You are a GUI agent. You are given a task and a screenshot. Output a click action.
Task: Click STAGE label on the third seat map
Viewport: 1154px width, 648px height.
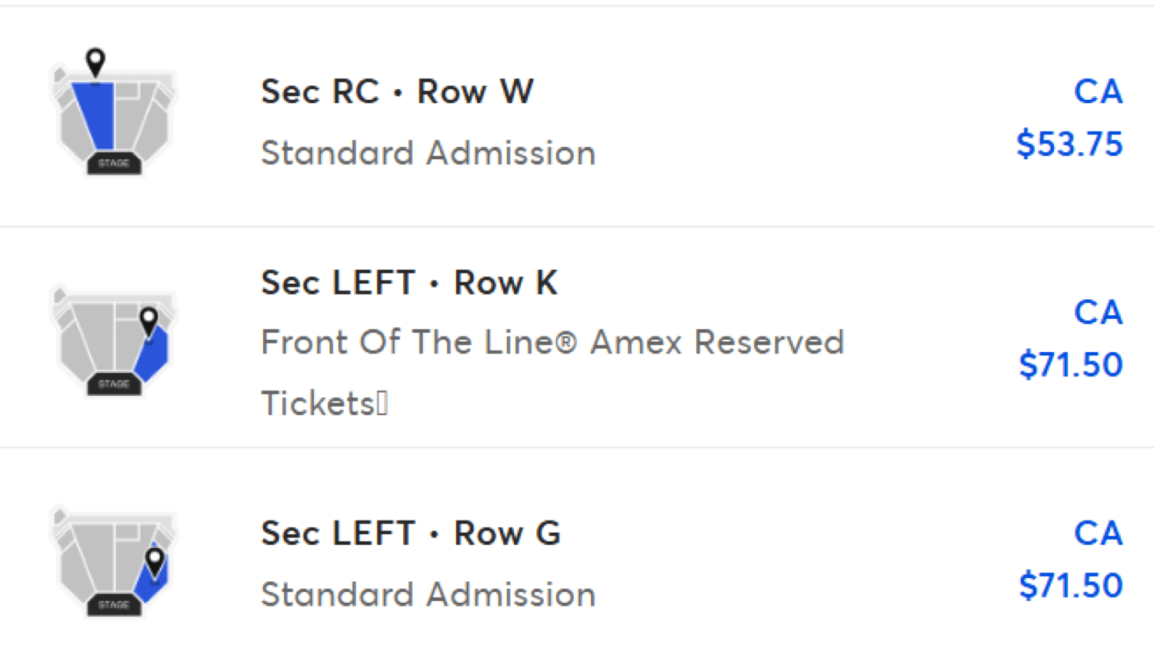(114, 605)
